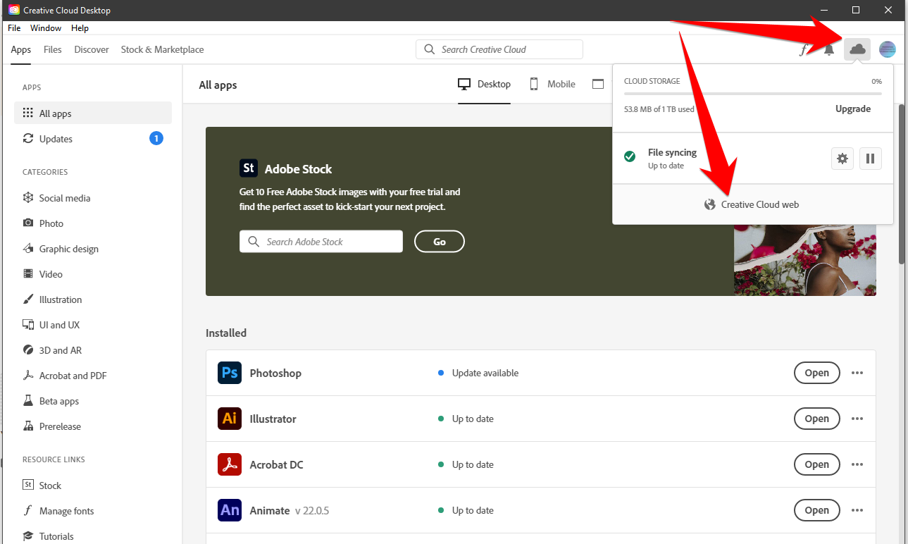This screenshot has height=544, width=908.
Task: Open Updates in the sidebar
Action: click(93, 139)
